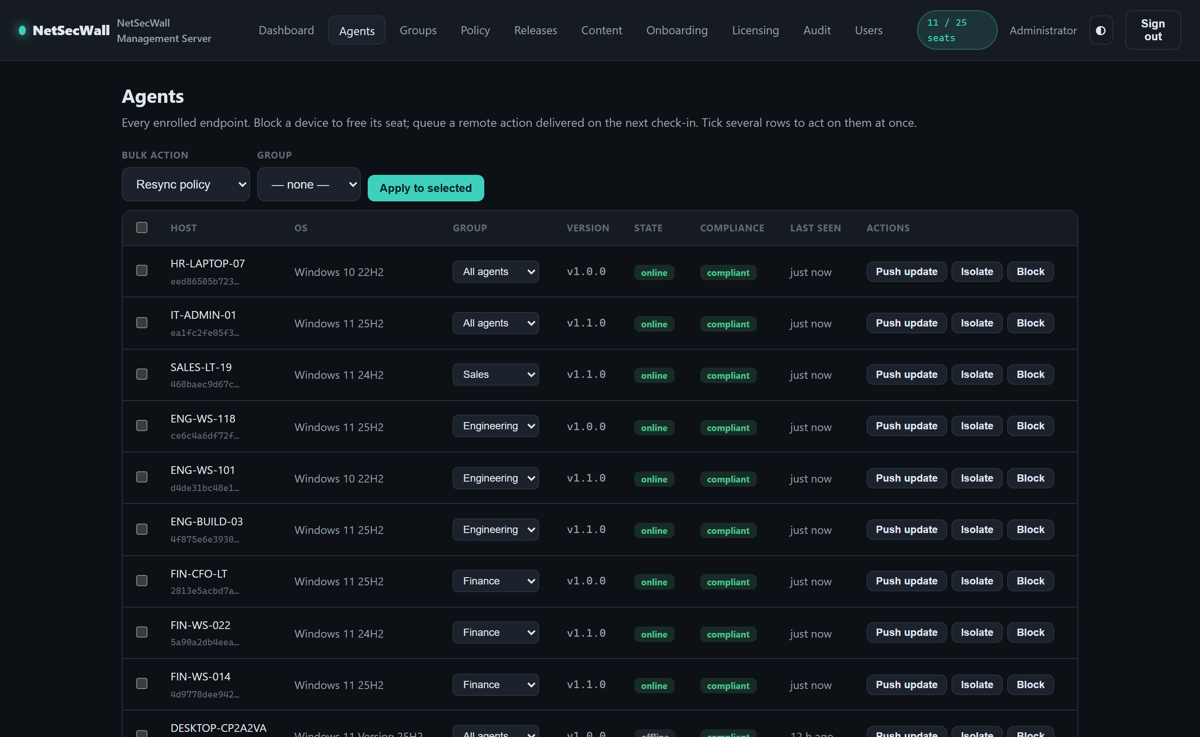The width and height of the screenshot is (1200, 737).
Task: Tick the select-all checkbox in the header
Action: click(142, 228)
